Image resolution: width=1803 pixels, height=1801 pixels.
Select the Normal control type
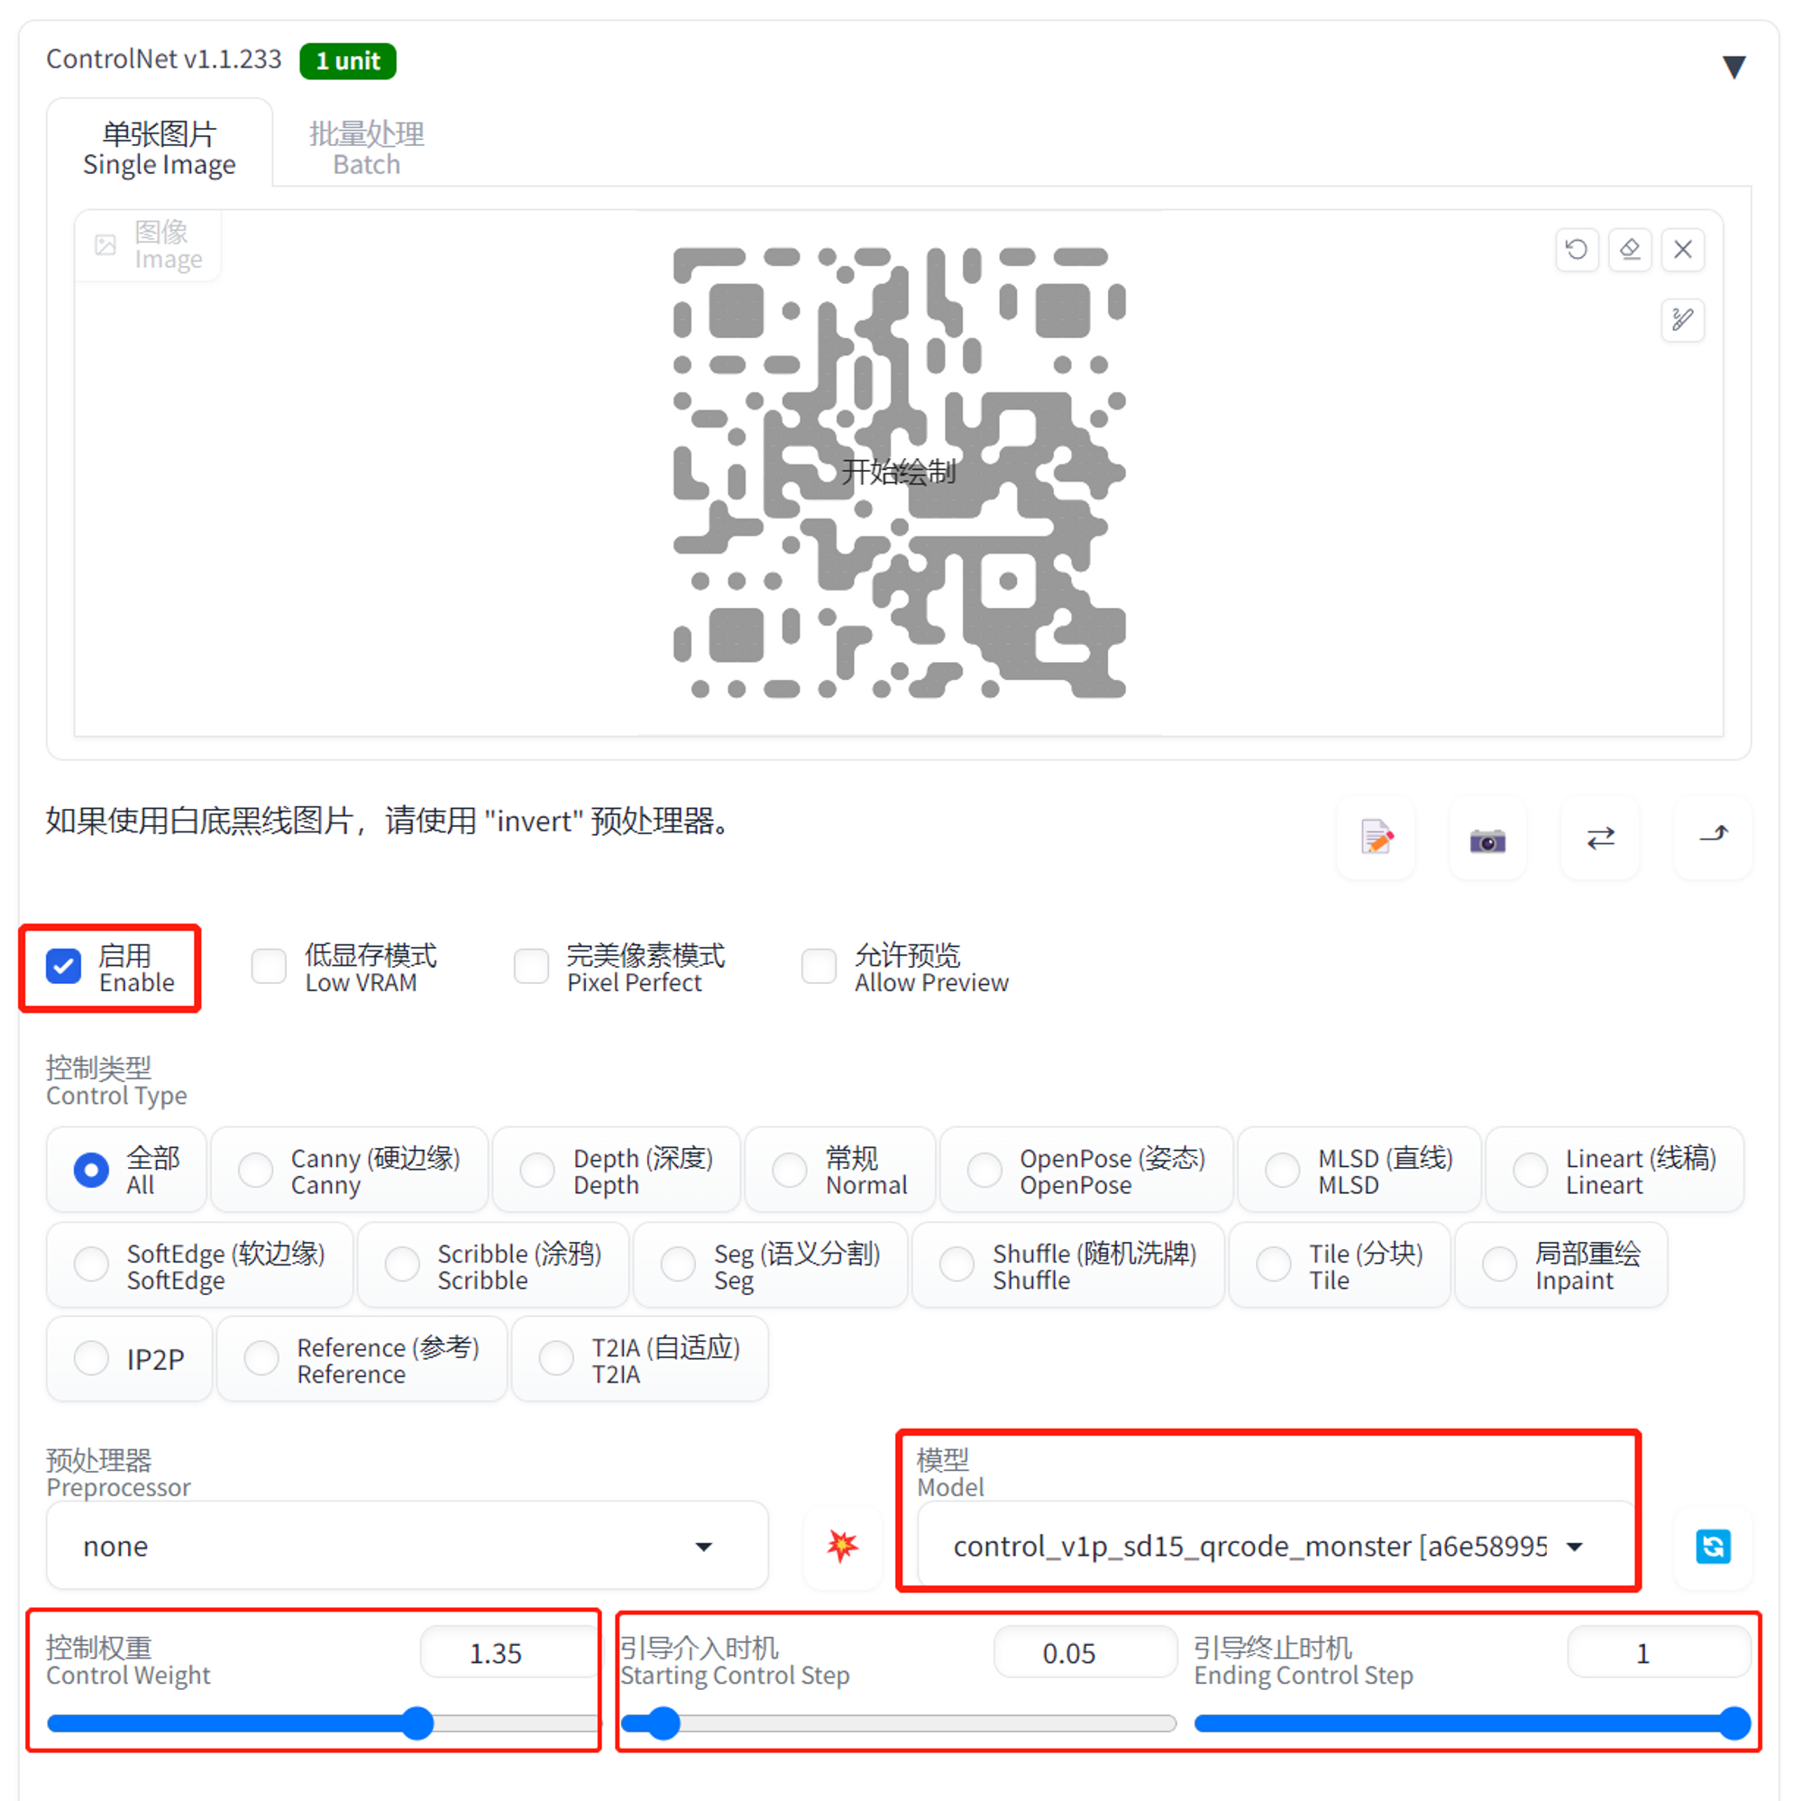coord(840,1170)
